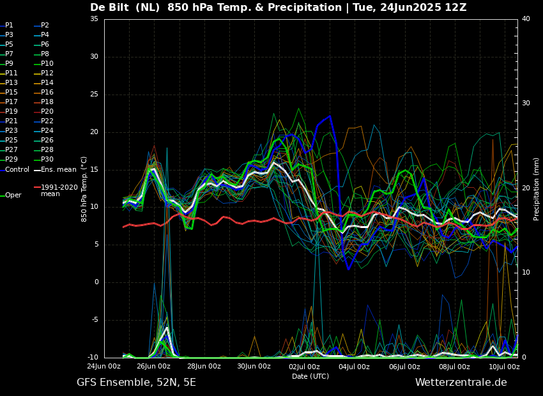Click the 24Jun 00z date tick label
Viewport: 543px width, 396px height.
click(x=103, y=367)
